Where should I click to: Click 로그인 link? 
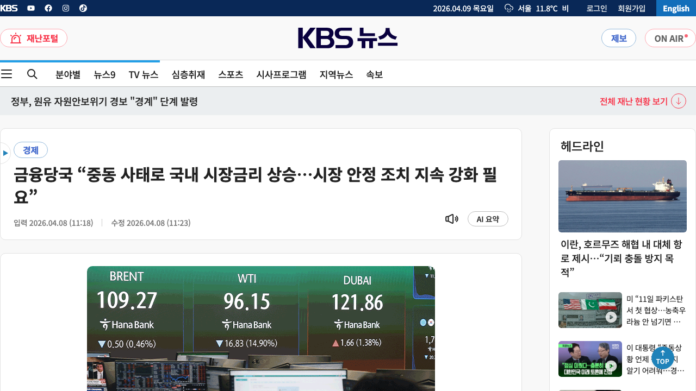tap(596, 8)
